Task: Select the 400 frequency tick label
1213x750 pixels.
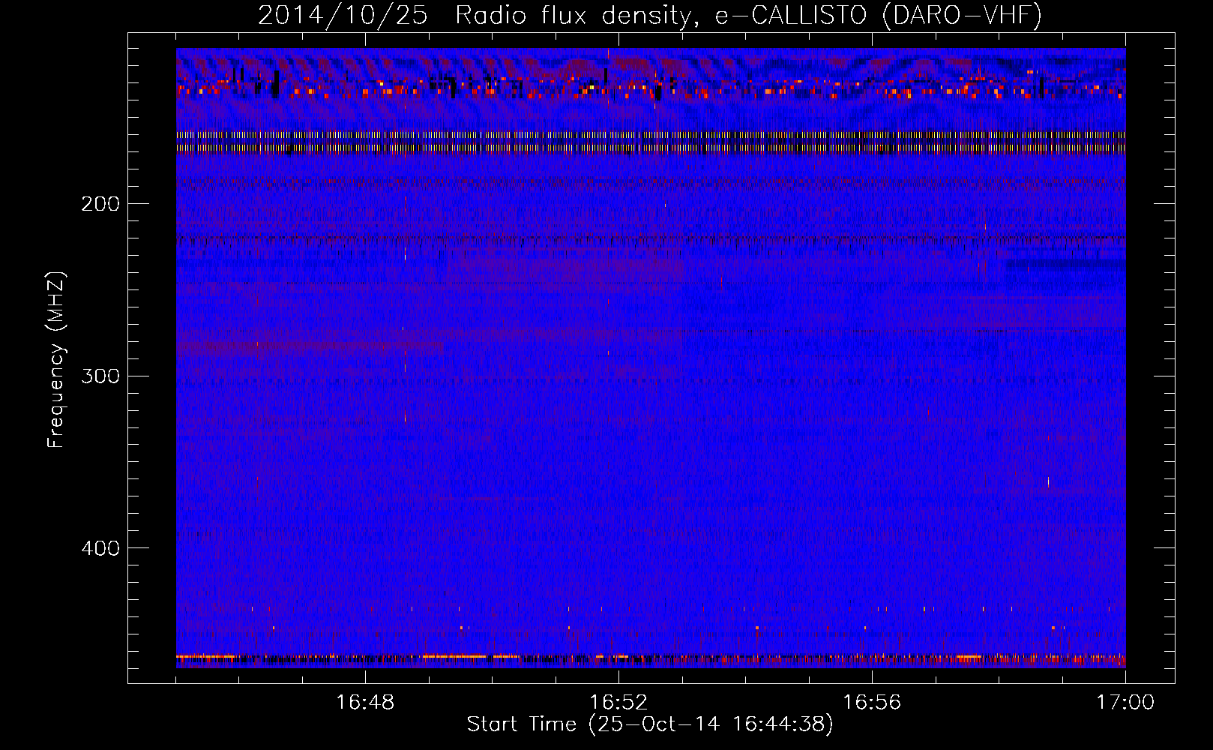Action: 100,548
